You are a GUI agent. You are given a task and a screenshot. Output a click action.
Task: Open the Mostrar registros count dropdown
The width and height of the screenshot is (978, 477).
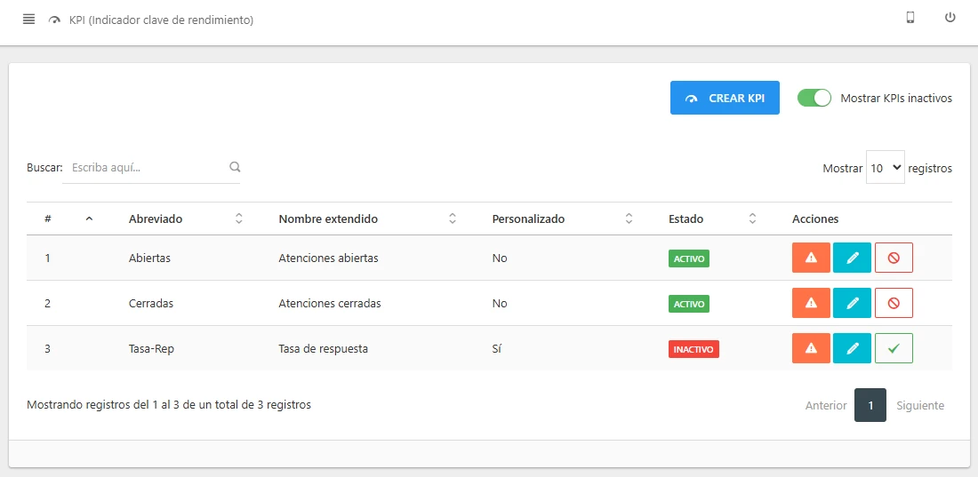tap(885, 167)
